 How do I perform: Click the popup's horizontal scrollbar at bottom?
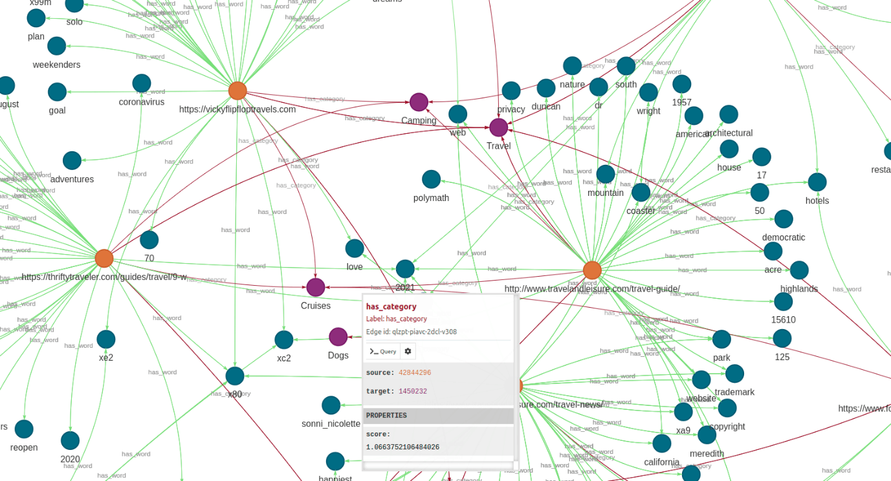tap(438, 465)
